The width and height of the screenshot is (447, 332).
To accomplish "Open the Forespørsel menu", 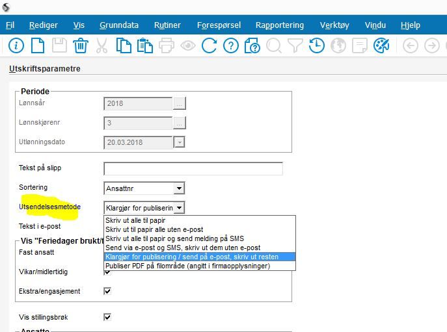I will 219,25.
